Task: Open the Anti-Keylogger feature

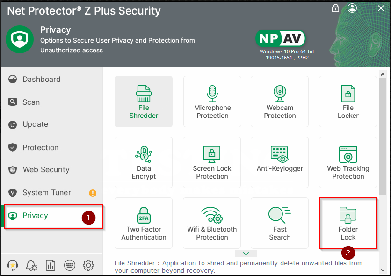Action: [x=280, y=162]
